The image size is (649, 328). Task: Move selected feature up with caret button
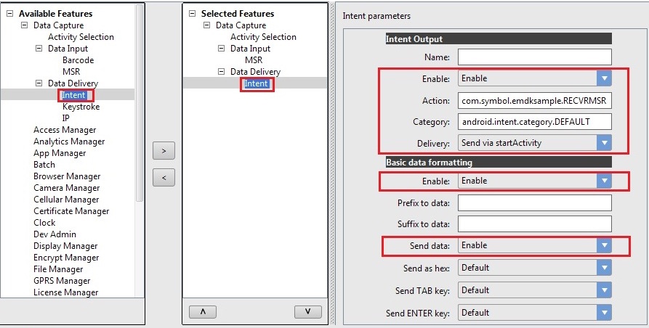(203, 311)
